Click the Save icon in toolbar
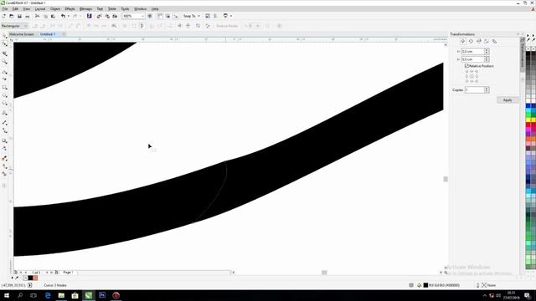The image size is (536, 301). point(19,16)
